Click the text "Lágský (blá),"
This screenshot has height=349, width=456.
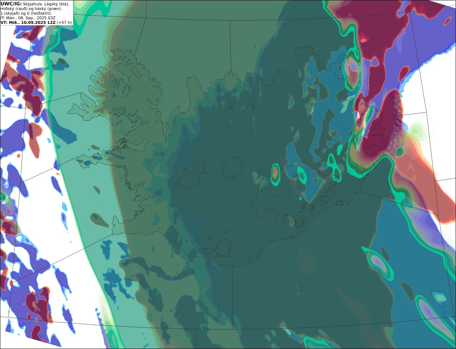click(57, 4)
